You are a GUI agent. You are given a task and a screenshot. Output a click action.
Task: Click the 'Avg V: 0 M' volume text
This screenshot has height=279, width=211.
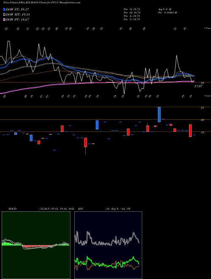point(164,9)
